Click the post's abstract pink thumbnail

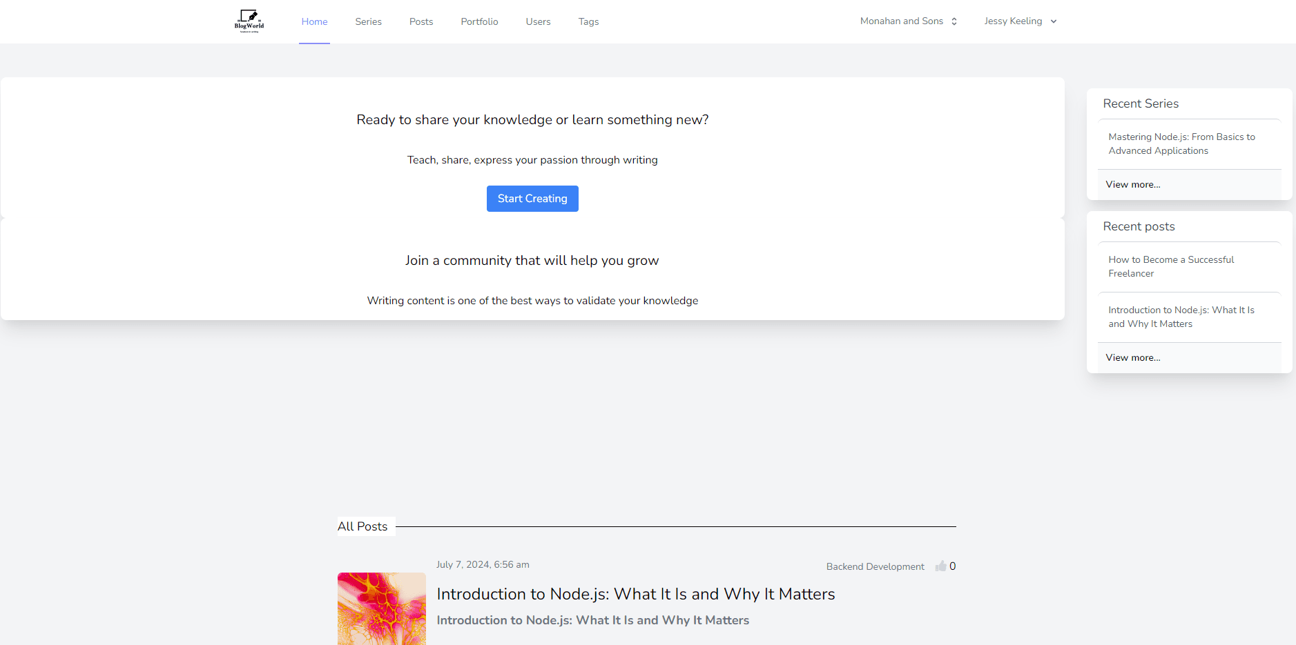pos(382,608)
